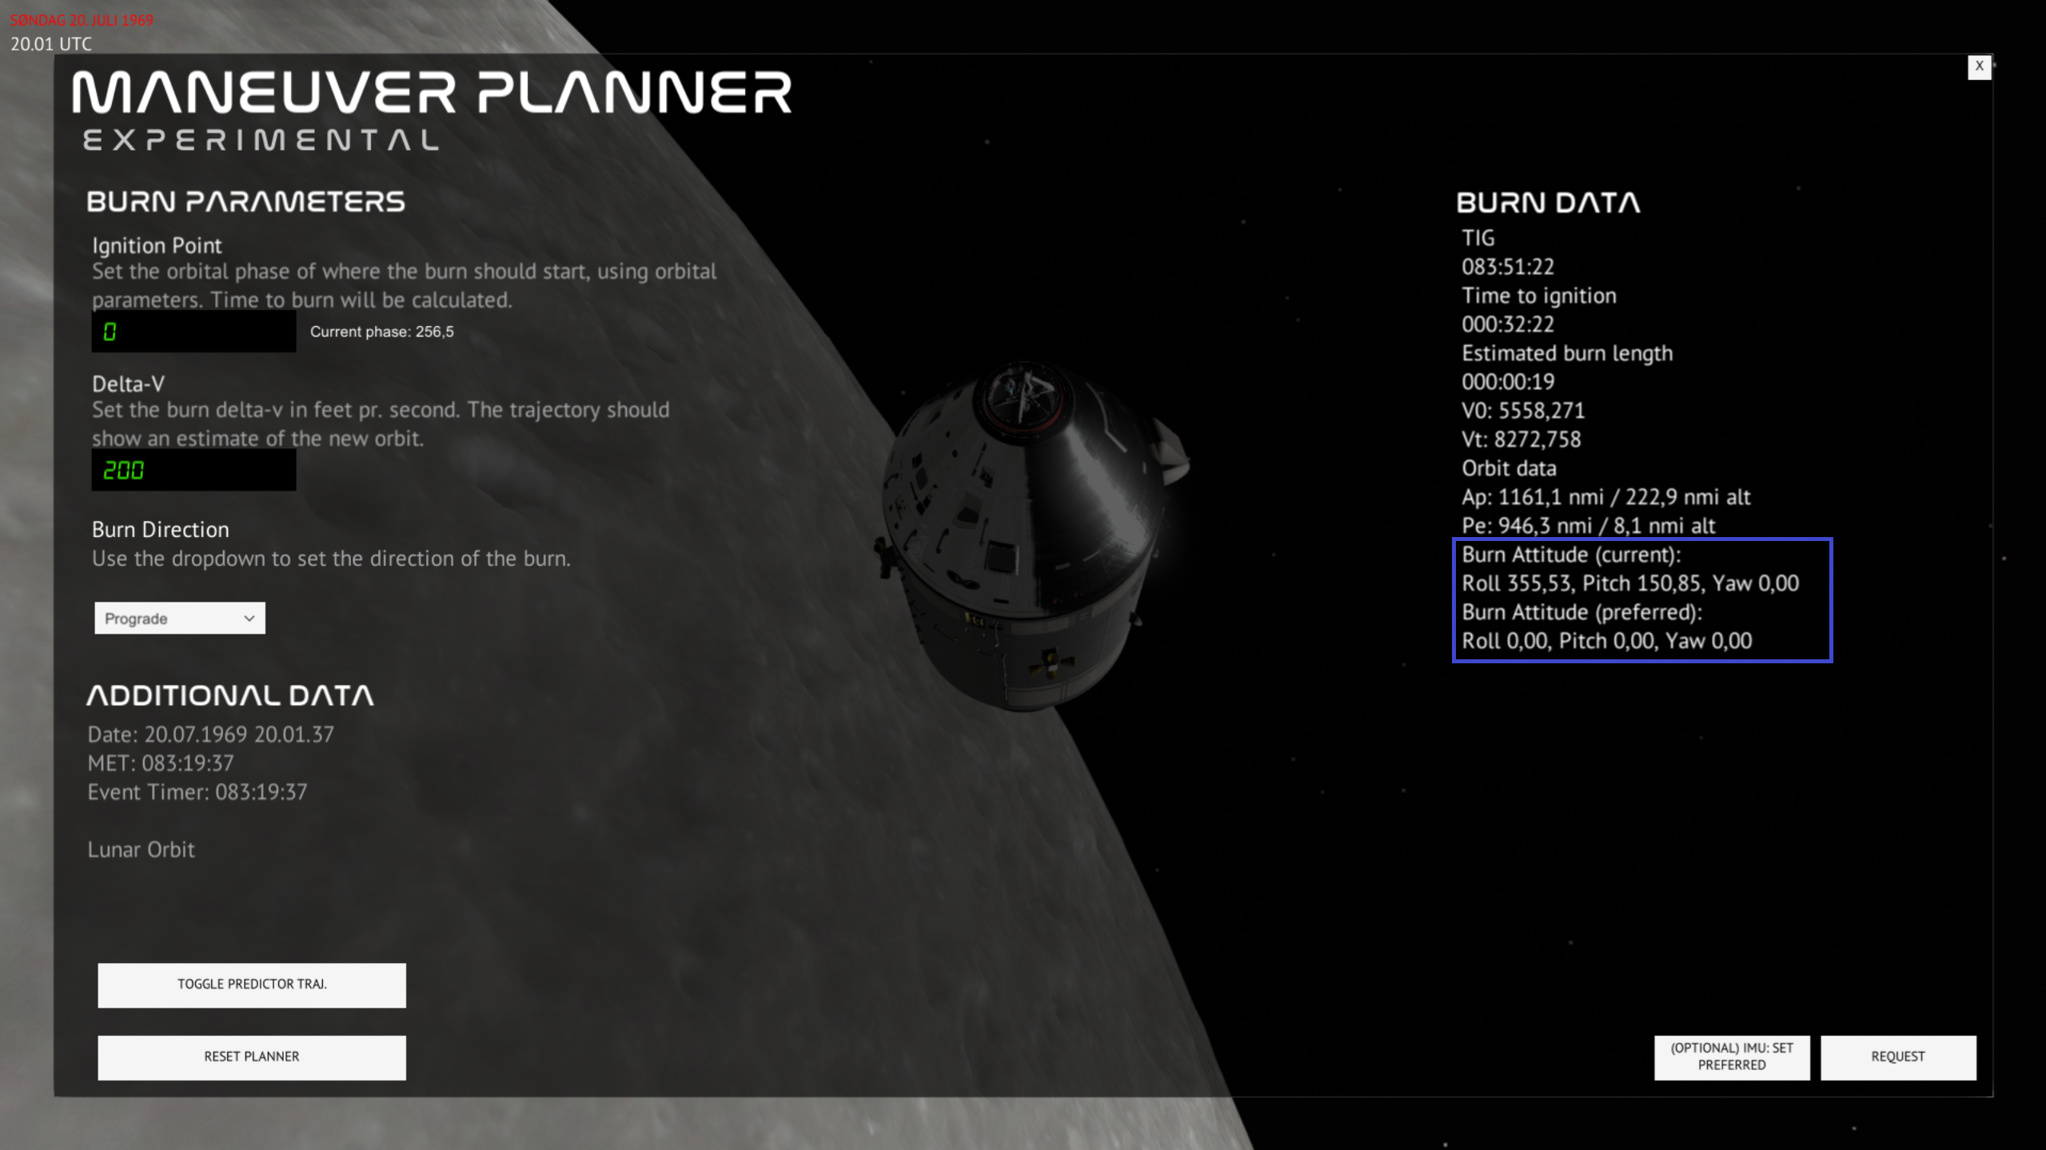Click the 'Burn Attitude (current):' label

pos(1571,555)
